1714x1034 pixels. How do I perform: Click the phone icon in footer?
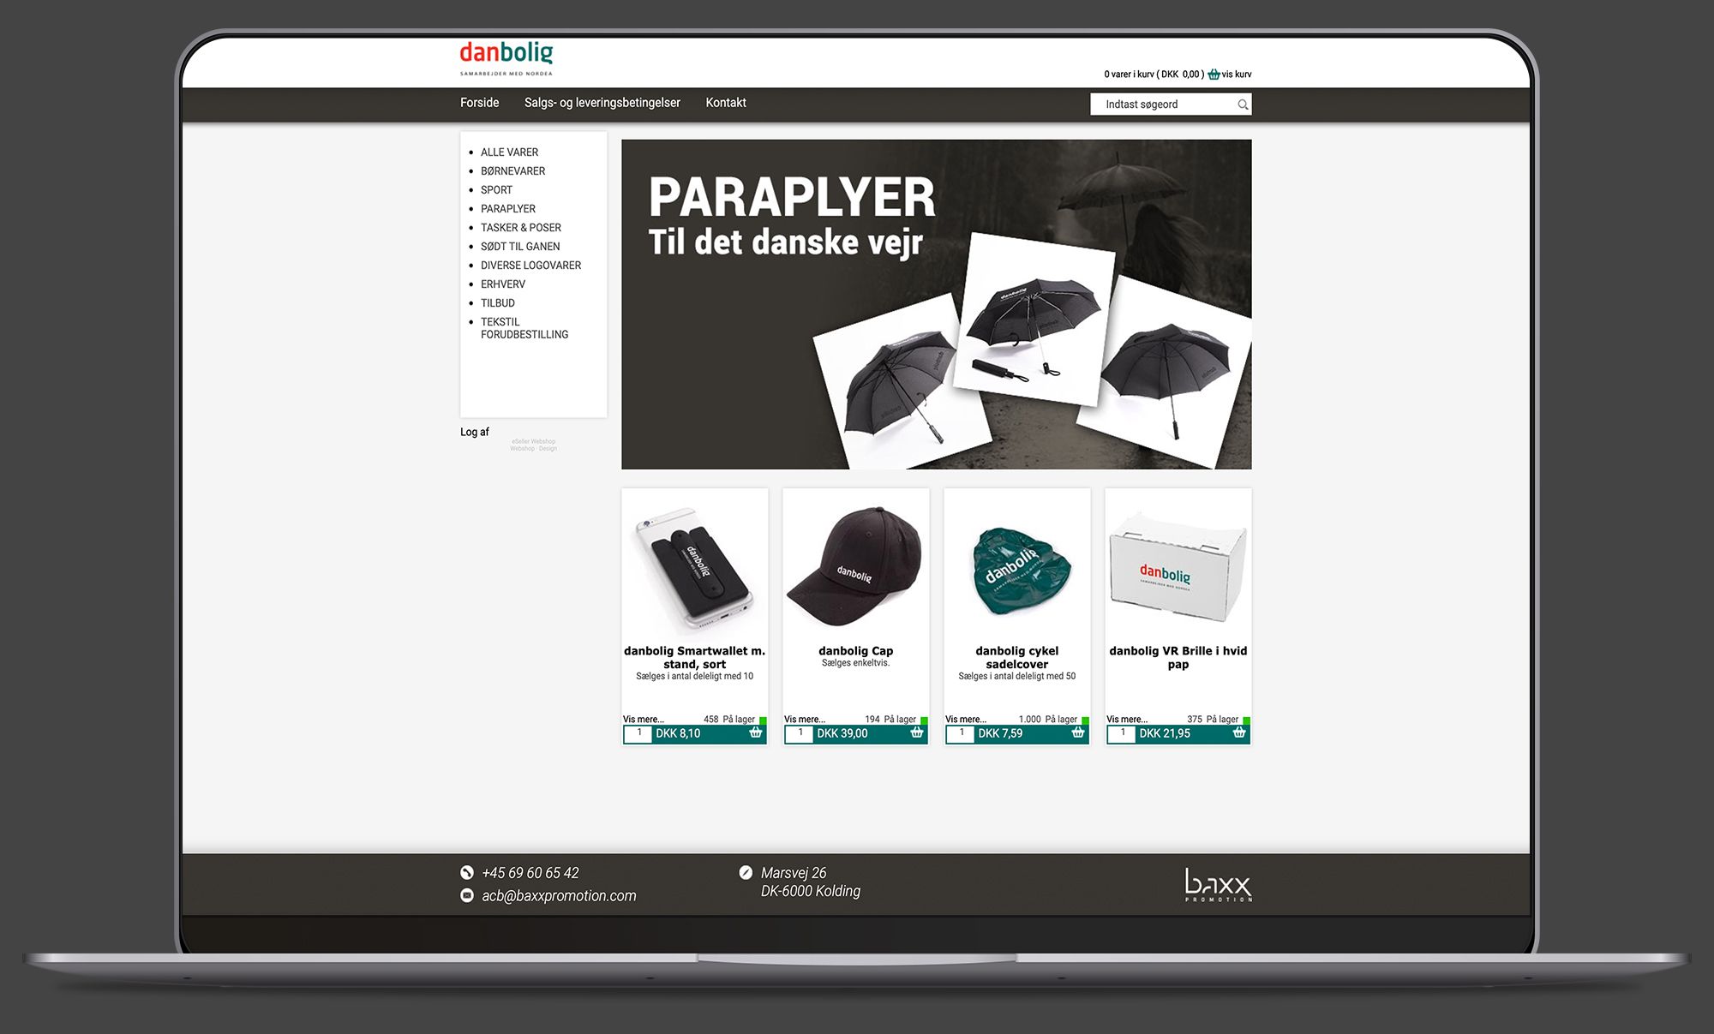pos(467,873)
